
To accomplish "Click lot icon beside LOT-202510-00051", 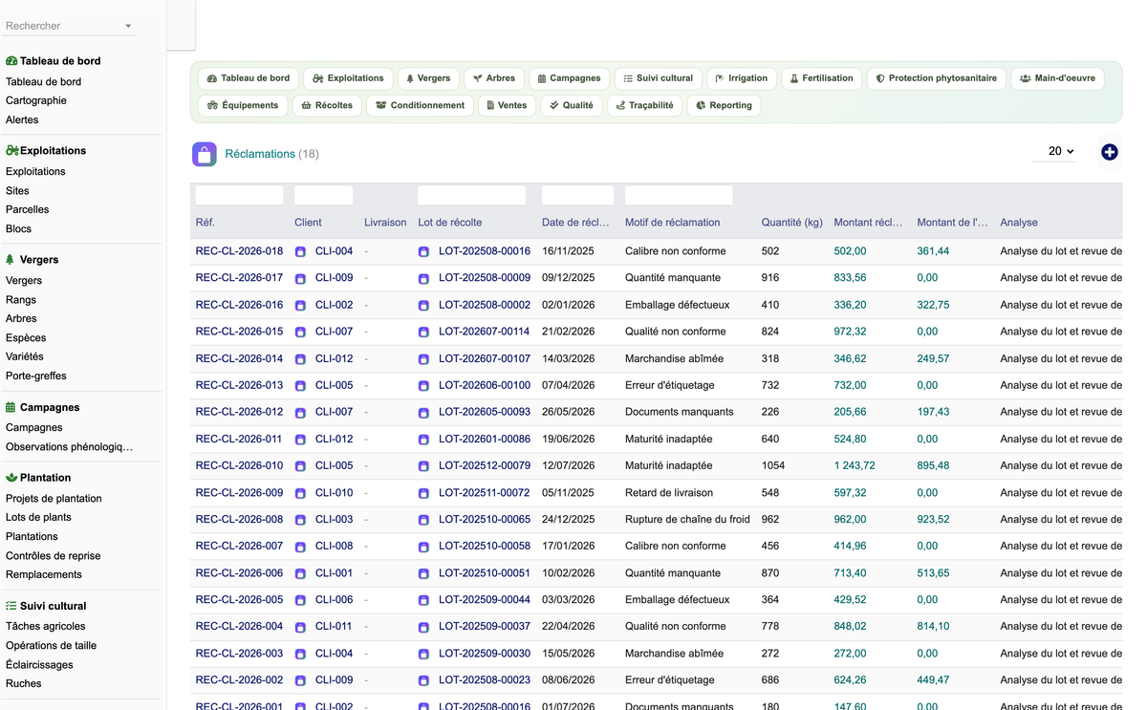I will pos(423,574).
